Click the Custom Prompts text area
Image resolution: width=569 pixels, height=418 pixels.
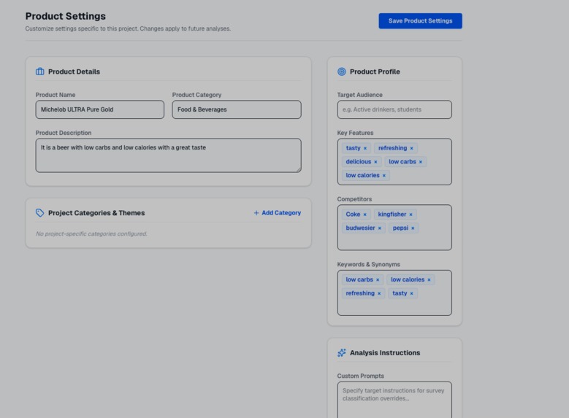[394, 400]
